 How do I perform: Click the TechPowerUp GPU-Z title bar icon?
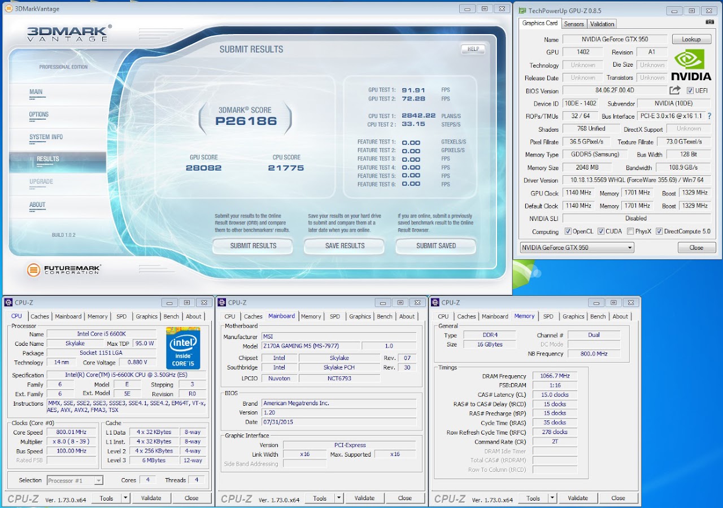click(522, 11)
